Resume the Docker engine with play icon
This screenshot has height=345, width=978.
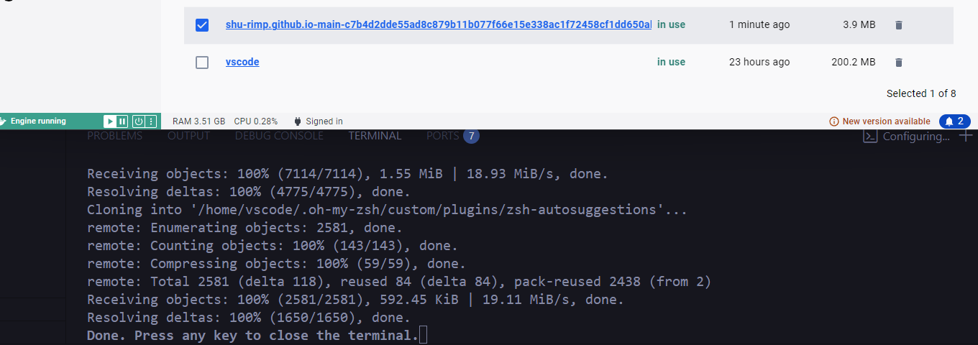tap(109, 121)
